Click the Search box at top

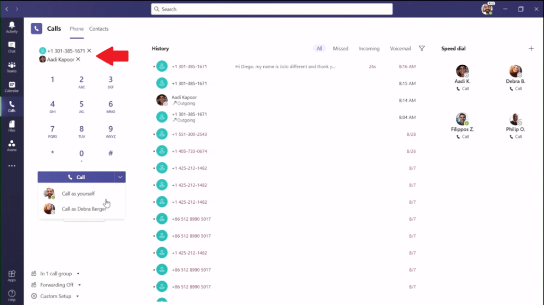272,9
